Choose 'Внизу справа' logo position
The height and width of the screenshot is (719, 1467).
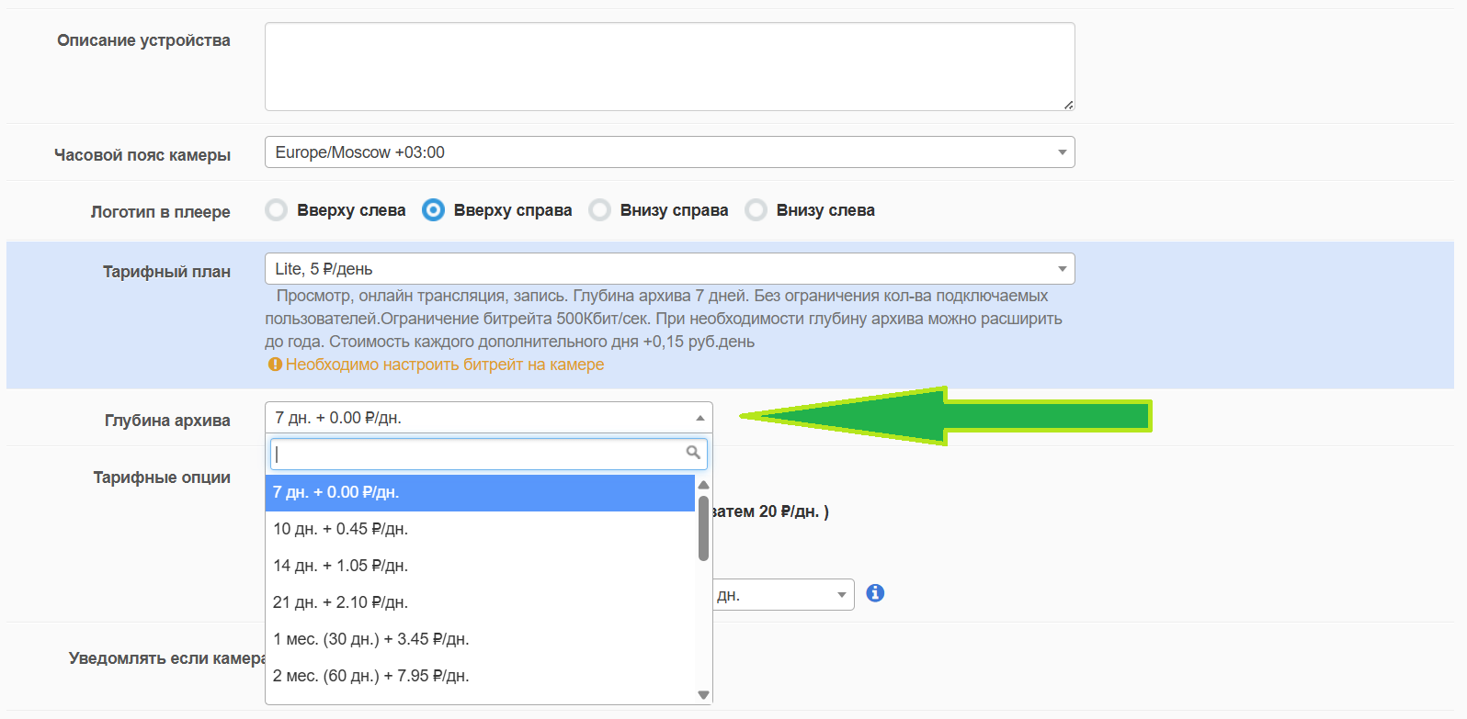[599, 210]
